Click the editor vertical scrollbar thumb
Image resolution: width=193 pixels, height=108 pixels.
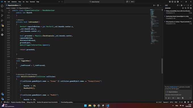click(162, 66)
